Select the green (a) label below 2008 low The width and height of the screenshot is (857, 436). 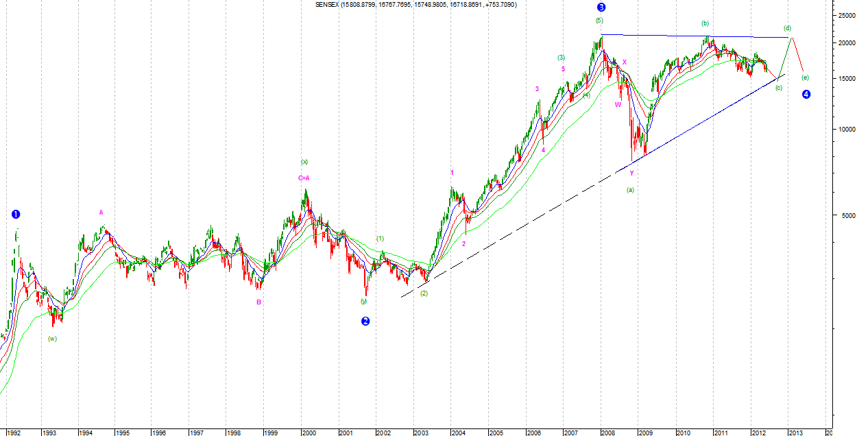click(x=630, y=189)
